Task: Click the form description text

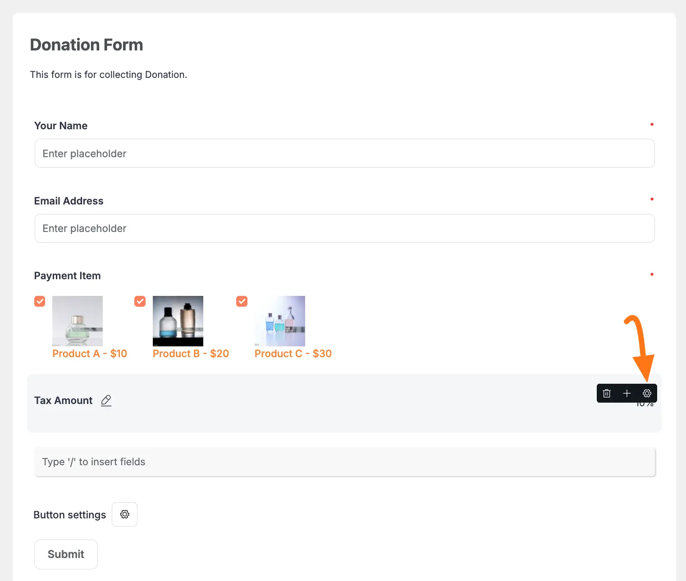Action: click(108, 75)
